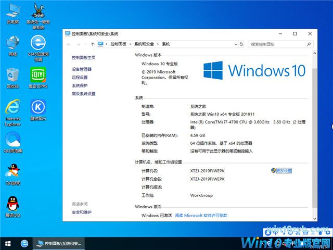
Task: Open 系统保护
Action: [80, 85]
